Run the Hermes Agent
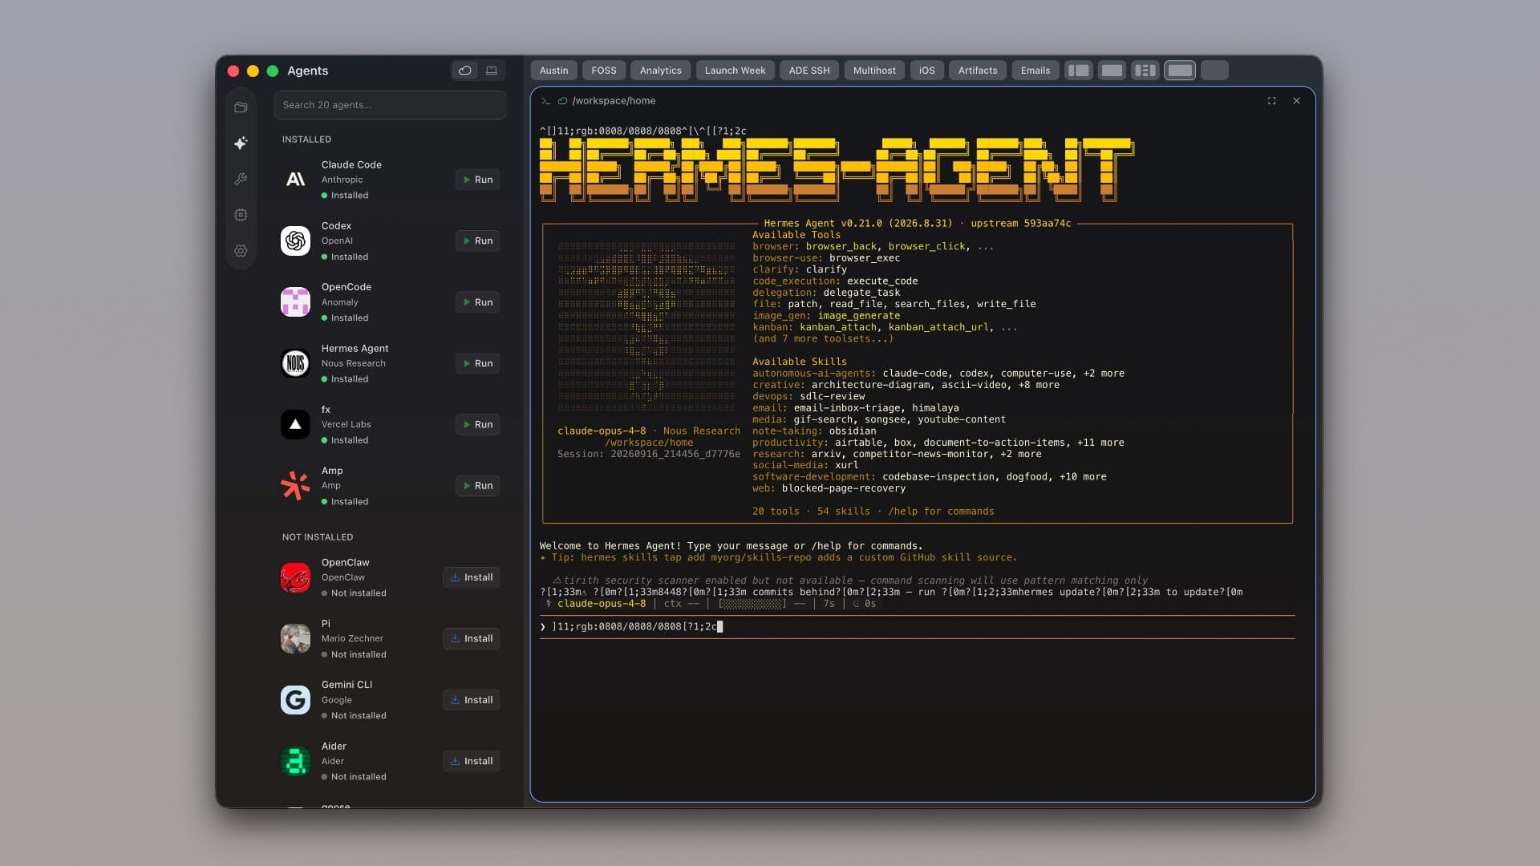Image resolution: width=1540 pixels, height=866 pixels. (477, 363)
